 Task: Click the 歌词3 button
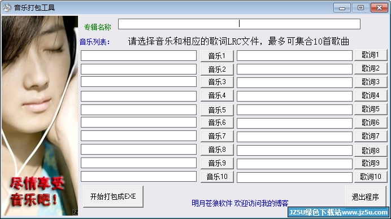(371, 82)
